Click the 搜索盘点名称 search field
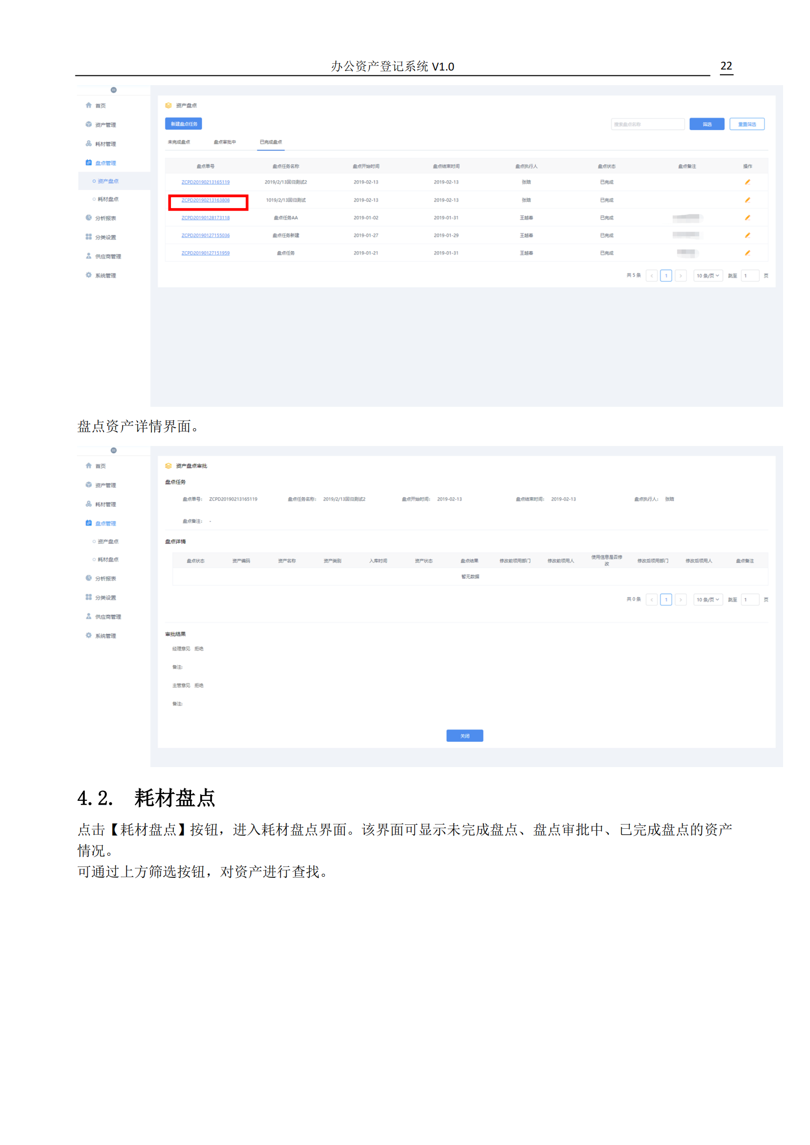Screen dimensions: 810x1145 pyautogui.click(x=647, y=124)
